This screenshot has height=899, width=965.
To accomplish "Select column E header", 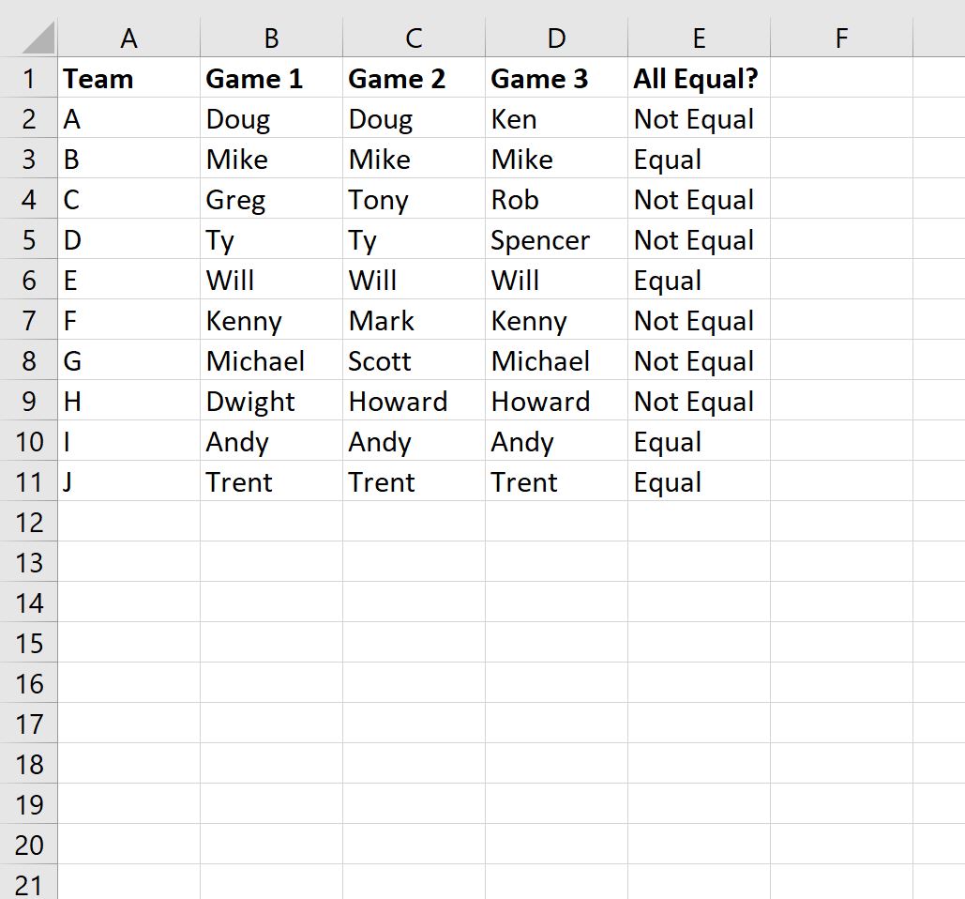I will coord(700,38).
